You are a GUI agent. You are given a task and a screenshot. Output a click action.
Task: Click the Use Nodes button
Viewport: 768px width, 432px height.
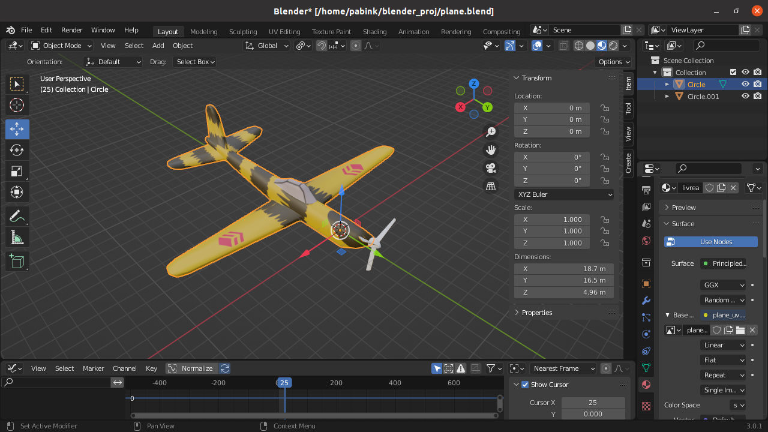click(711, 242)
